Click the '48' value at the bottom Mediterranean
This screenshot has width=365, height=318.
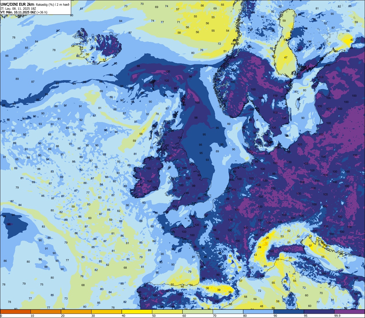tap(261, 306)
